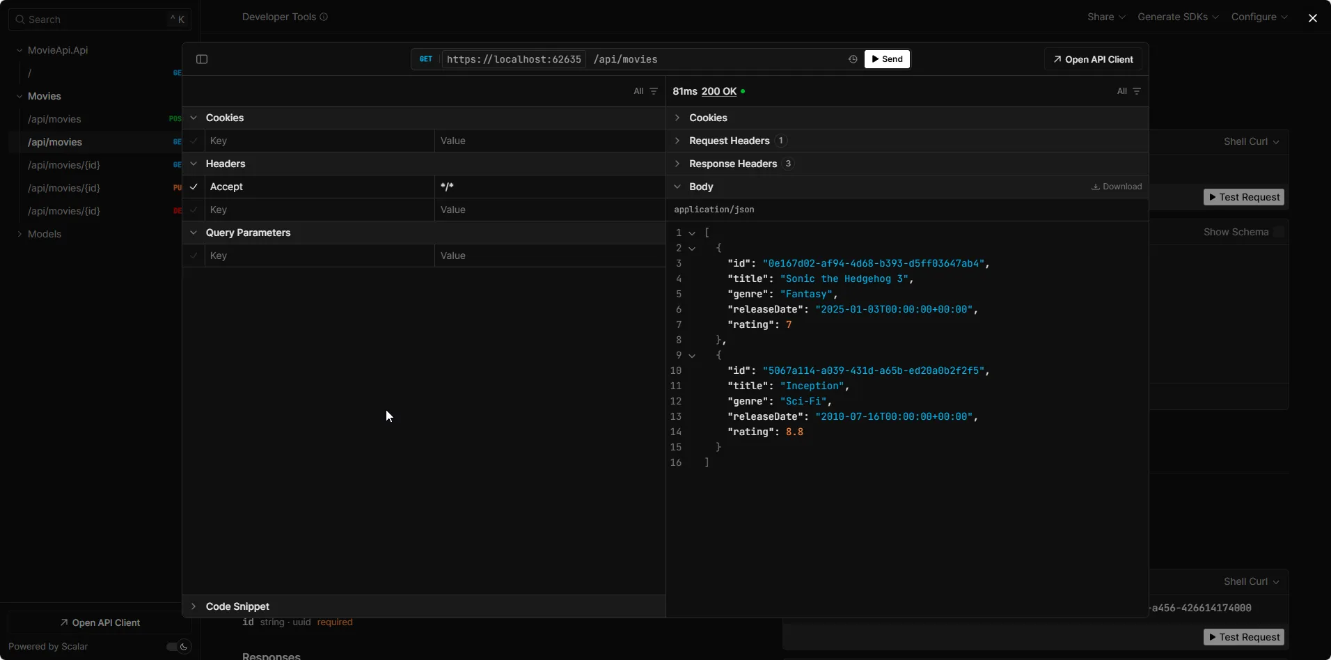1331x660 pixels.
Task: Select the DELETE /api/movies/{id} endpoint
Action: (x=63, y=212)
